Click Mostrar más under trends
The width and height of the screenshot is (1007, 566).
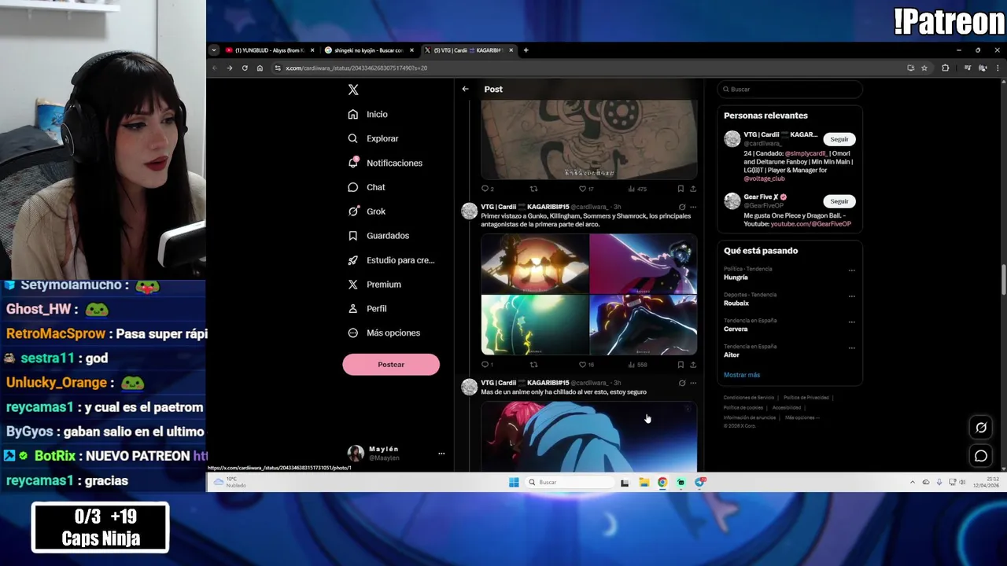742,375
